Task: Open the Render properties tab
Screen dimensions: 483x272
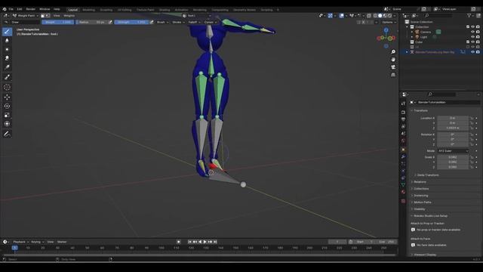Action: 404,113
